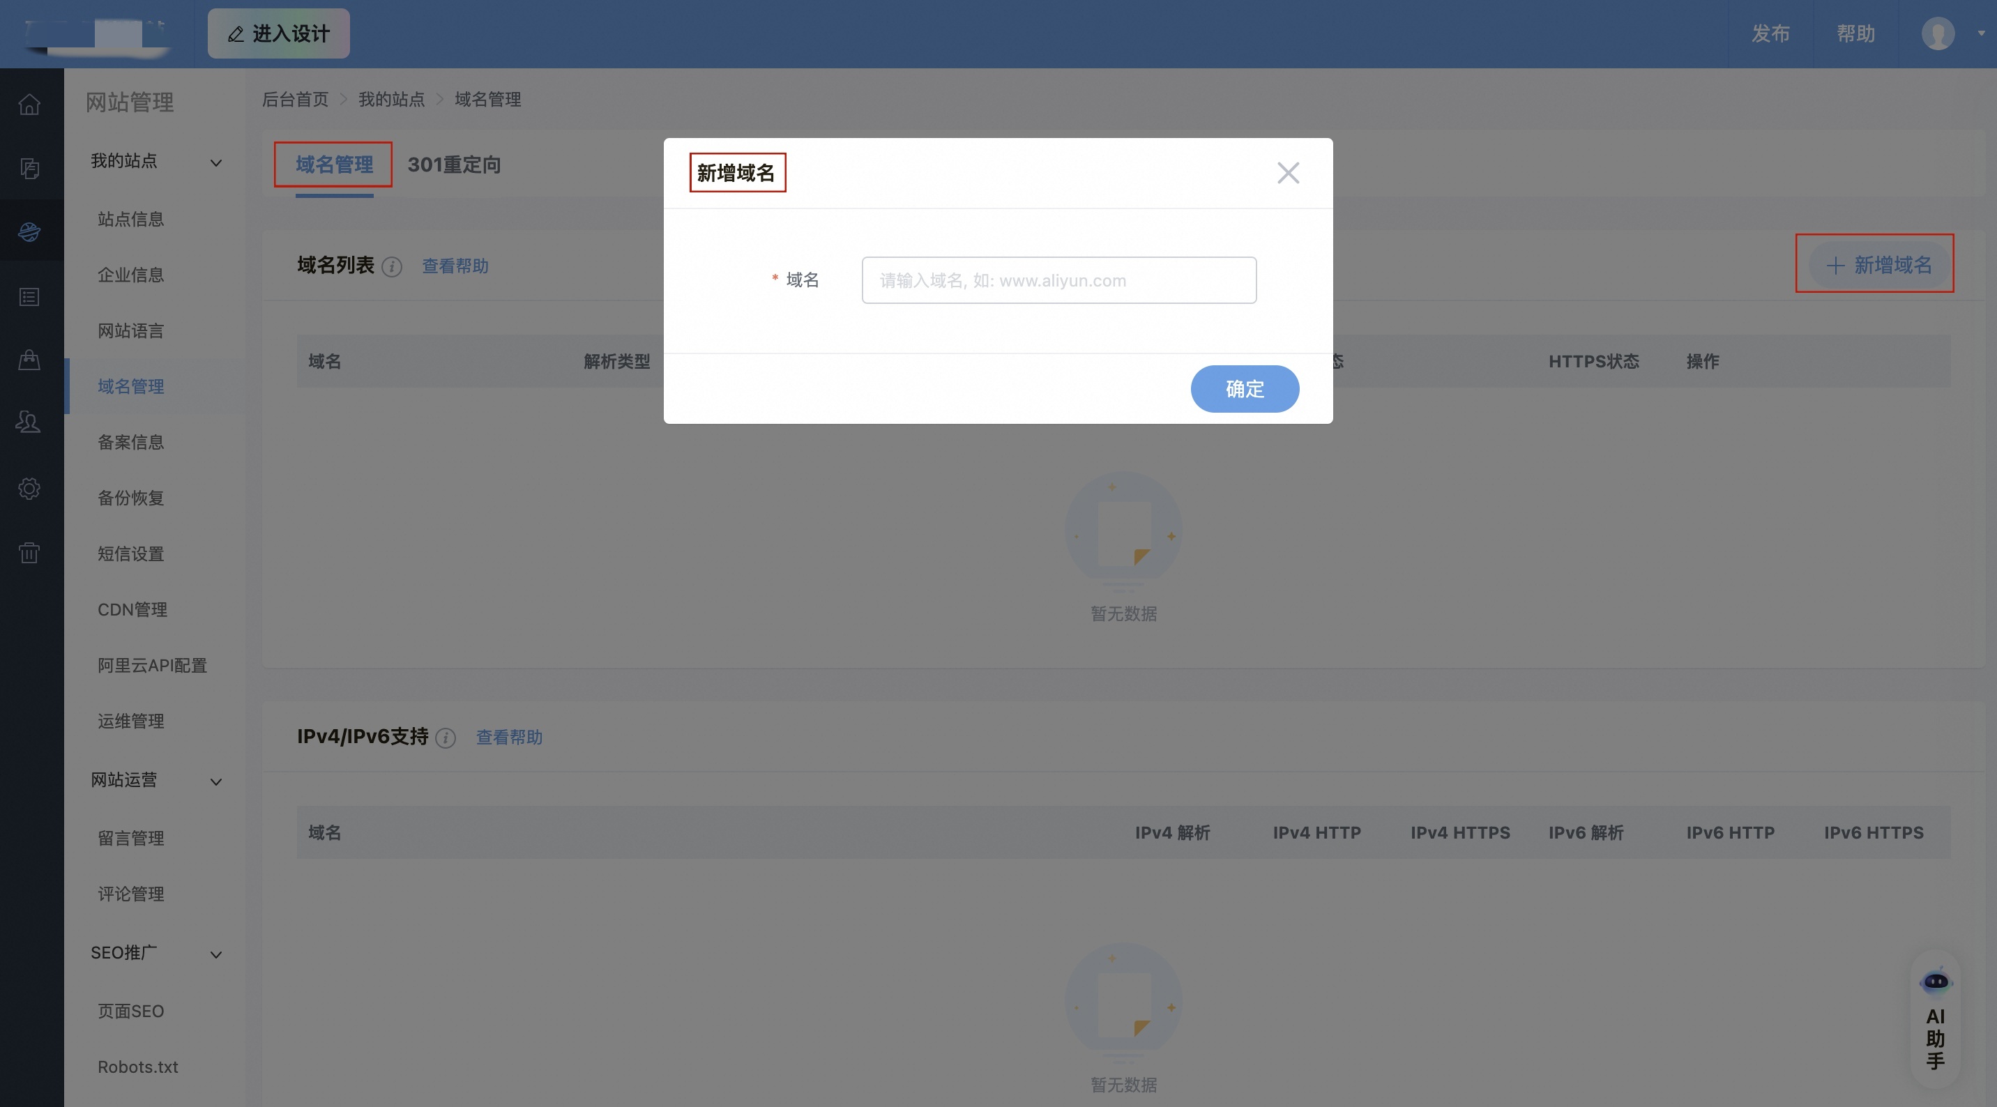Viewport: 1997px width, 1107px height.
Task: Click the shopping bag sidebar icon
Action: click(29, 359)
